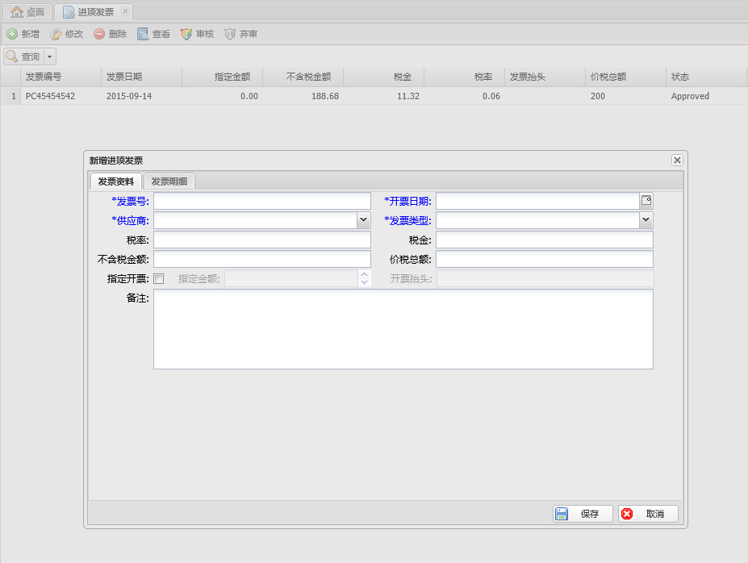Viewport: 748px width, 563px height.
Task: Open the 查询 split-button dropdown arrow
Action: coord(50,56)
